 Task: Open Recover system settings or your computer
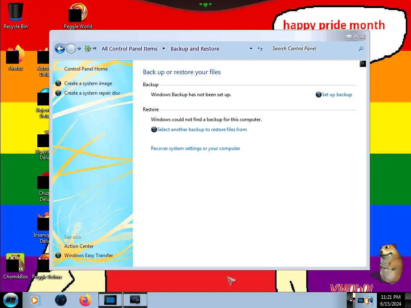point(195,148)
